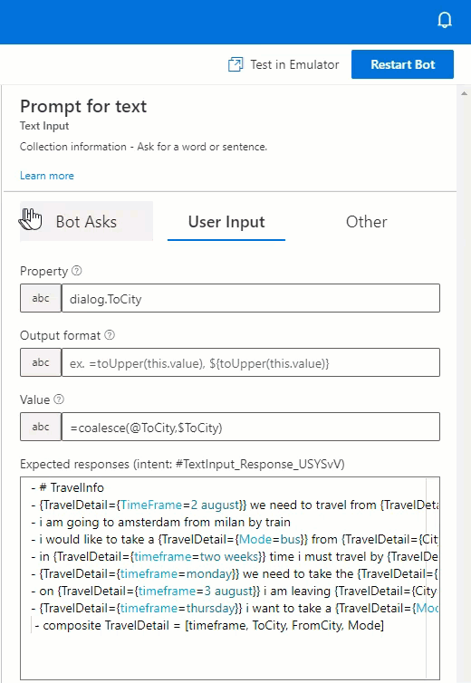Change the Value field abc type selector
This screenshot has height=683, width=471.
pos(41,427)
